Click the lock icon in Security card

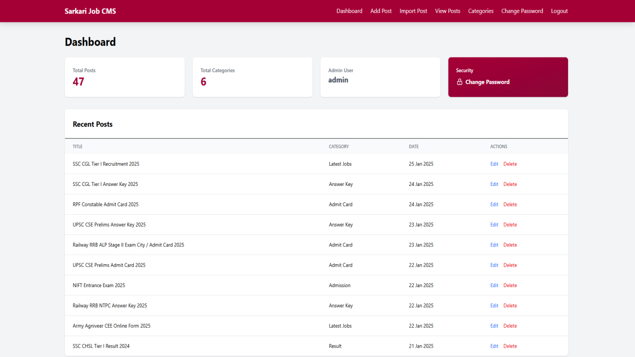click(459, 82)
